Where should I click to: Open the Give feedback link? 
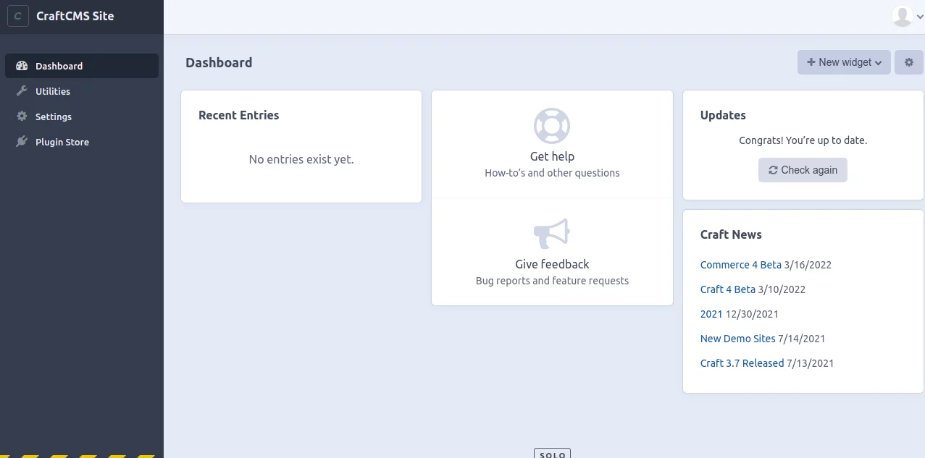pos(552,264)
